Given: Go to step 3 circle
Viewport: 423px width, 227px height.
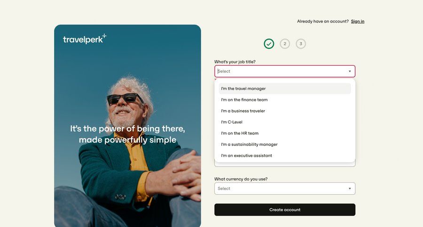Looking at the screenshot, I should pyautogui.click(x=300, y=44).
